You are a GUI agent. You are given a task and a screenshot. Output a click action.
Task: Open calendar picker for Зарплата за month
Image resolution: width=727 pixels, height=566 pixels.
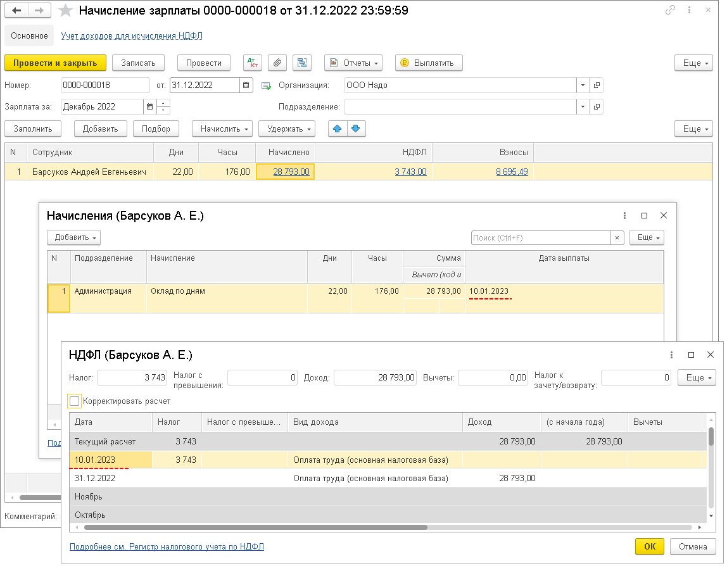click(149, 106)
